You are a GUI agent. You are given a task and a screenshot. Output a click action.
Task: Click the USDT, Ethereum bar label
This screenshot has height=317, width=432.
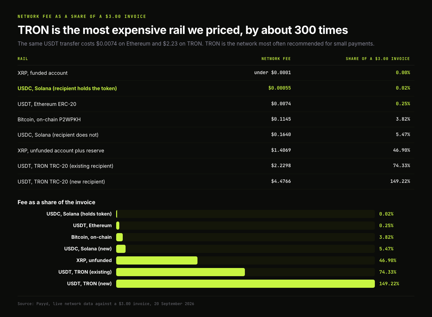92,226
